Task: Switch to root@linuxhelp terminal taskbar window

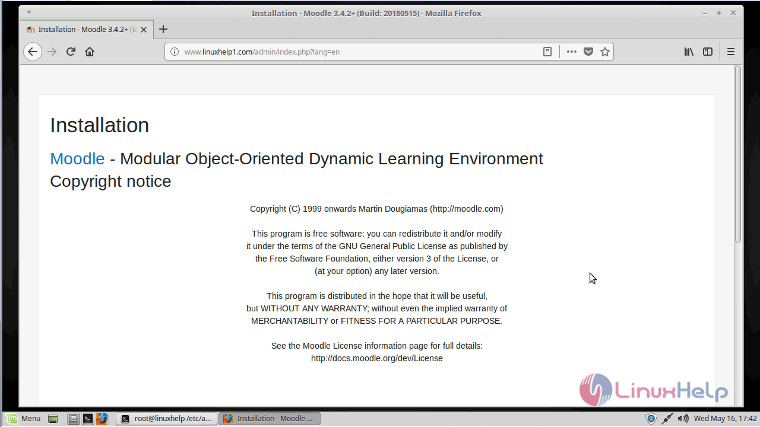Action: pyautogui.click(x=167, y=418)
